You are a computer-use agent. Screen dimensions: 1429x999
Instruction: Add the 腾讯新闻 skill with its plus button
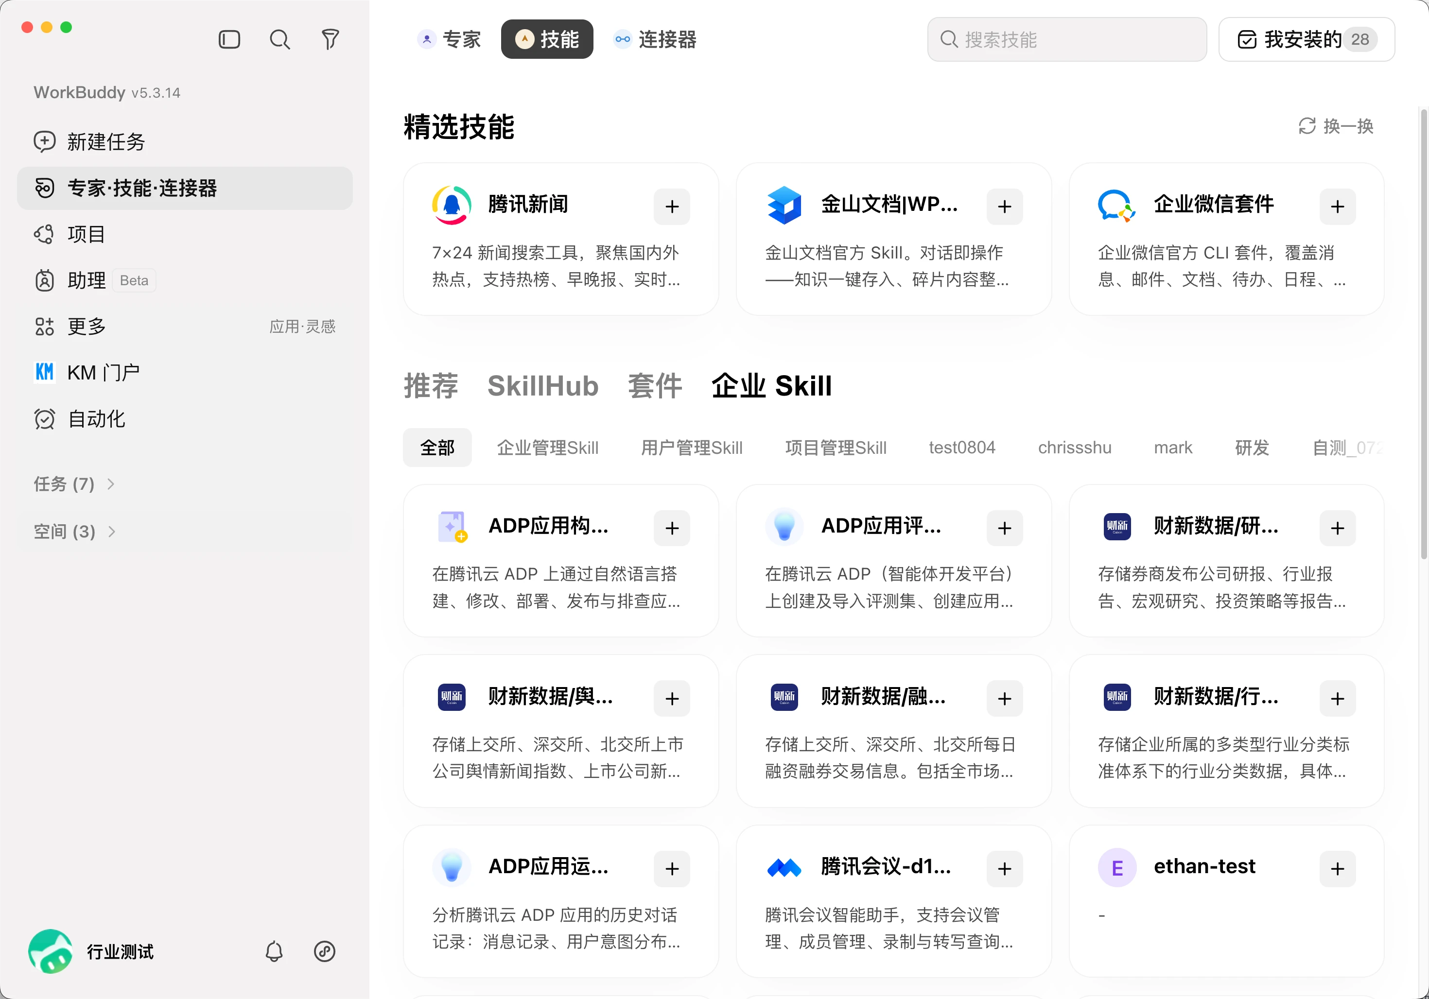(672, 207)
